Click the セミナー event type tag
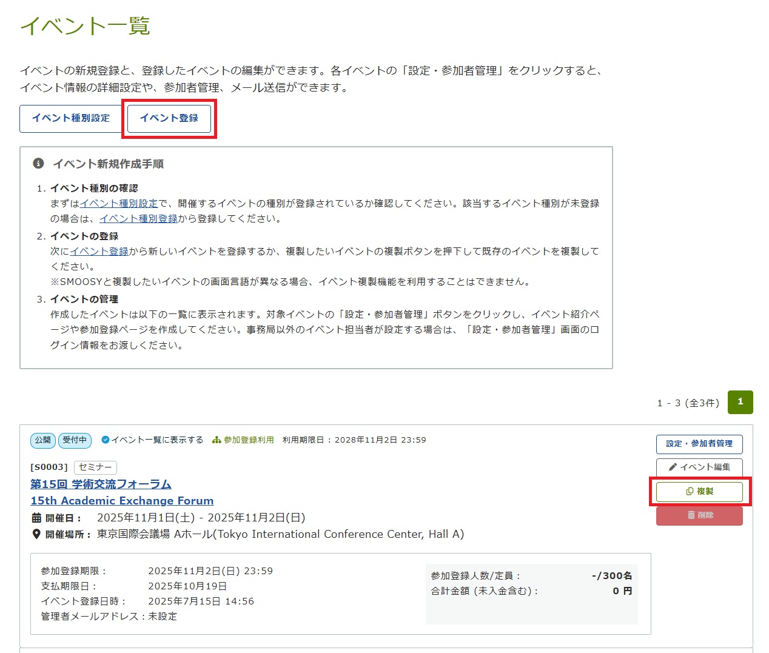Image resolution: width=769 pixels, height=653 pixels. click(x=95, y=467)
